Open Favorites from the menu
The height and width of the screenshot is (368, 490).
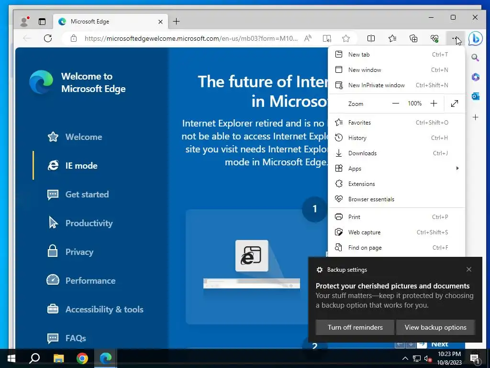397,123
